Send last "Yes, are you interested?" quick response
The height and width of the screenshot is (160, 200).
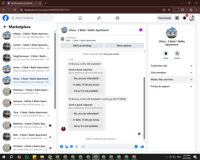coord(86,114)
